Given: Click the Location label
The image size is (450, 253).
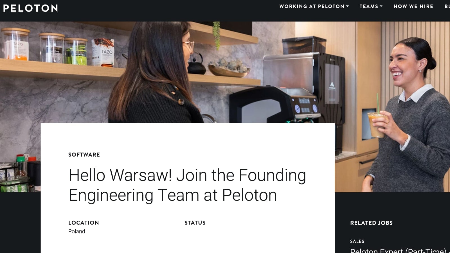Looking at the screenshot, I should 84,223.
